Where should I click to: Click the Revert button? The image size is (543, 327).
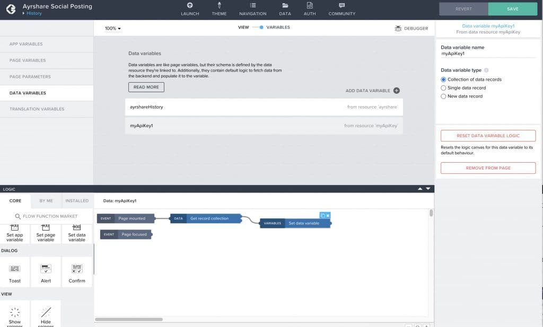(463, 9)
